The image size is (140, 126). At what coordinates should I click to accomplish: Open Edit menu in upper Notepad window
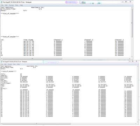tap(6, 5)
